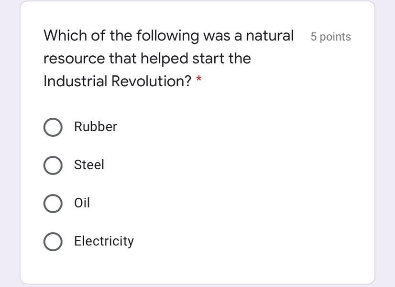
Task: Click the word "resource" in the question
Action: pos(74,59)
